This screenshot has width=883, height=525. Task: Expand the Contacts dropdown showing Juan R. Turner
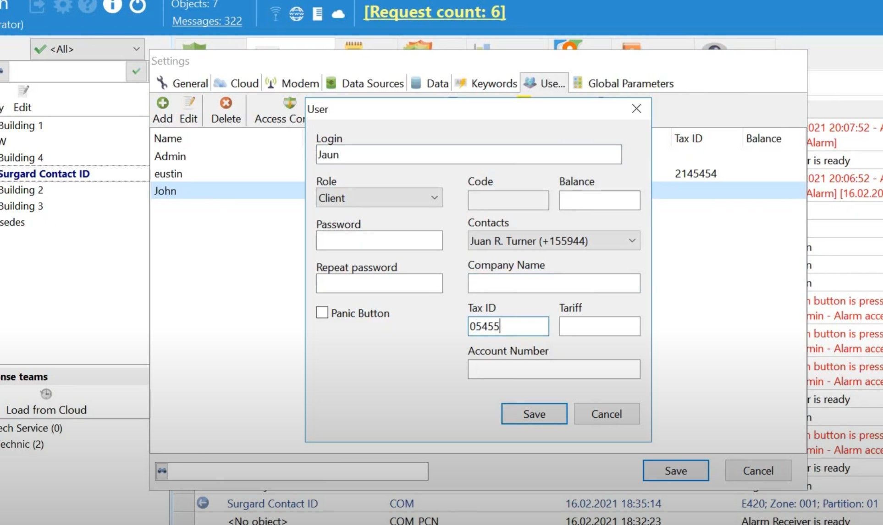(x=553, y=241)
